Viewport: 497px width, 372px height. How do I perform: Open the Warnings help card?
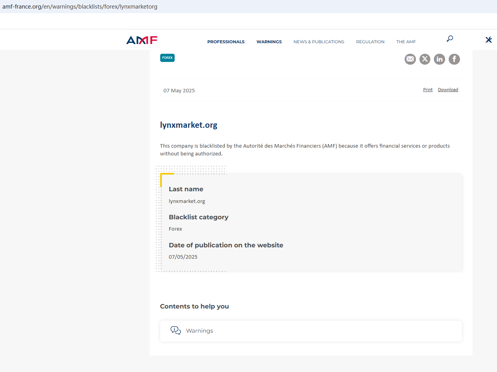[x=311, y=331]
